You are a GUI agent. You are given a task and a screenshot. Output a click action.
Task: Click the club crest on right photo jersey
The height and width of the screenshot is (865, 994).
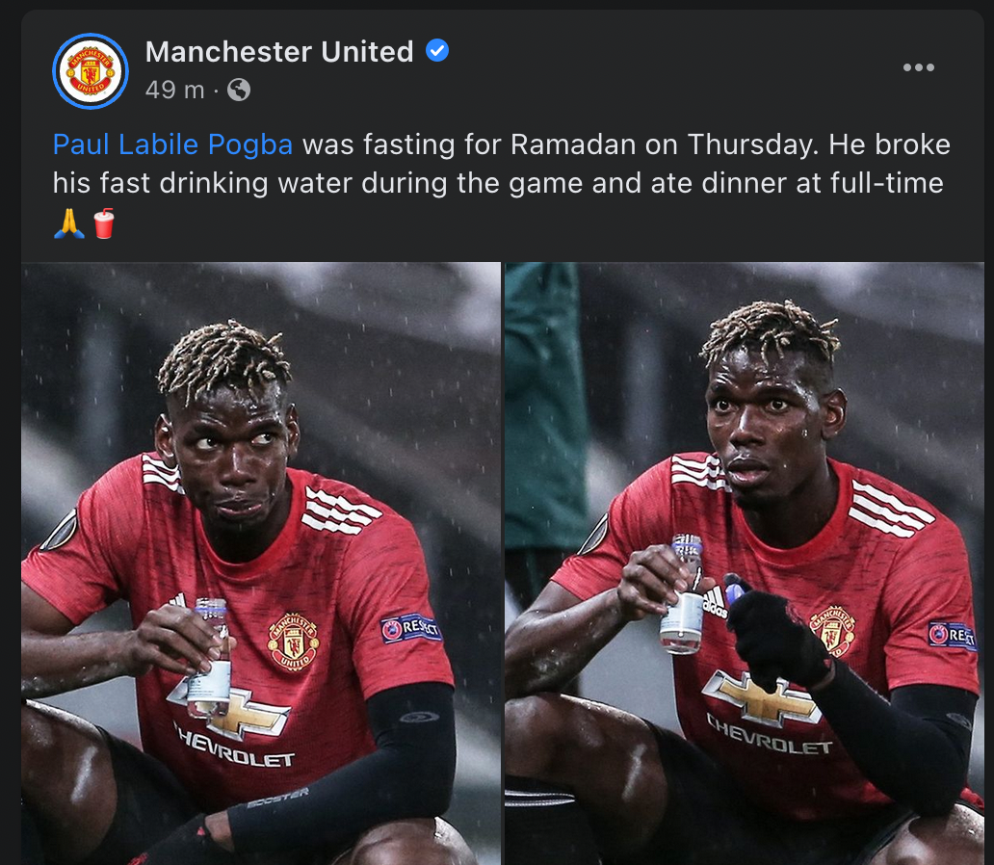tap(832, 630)
